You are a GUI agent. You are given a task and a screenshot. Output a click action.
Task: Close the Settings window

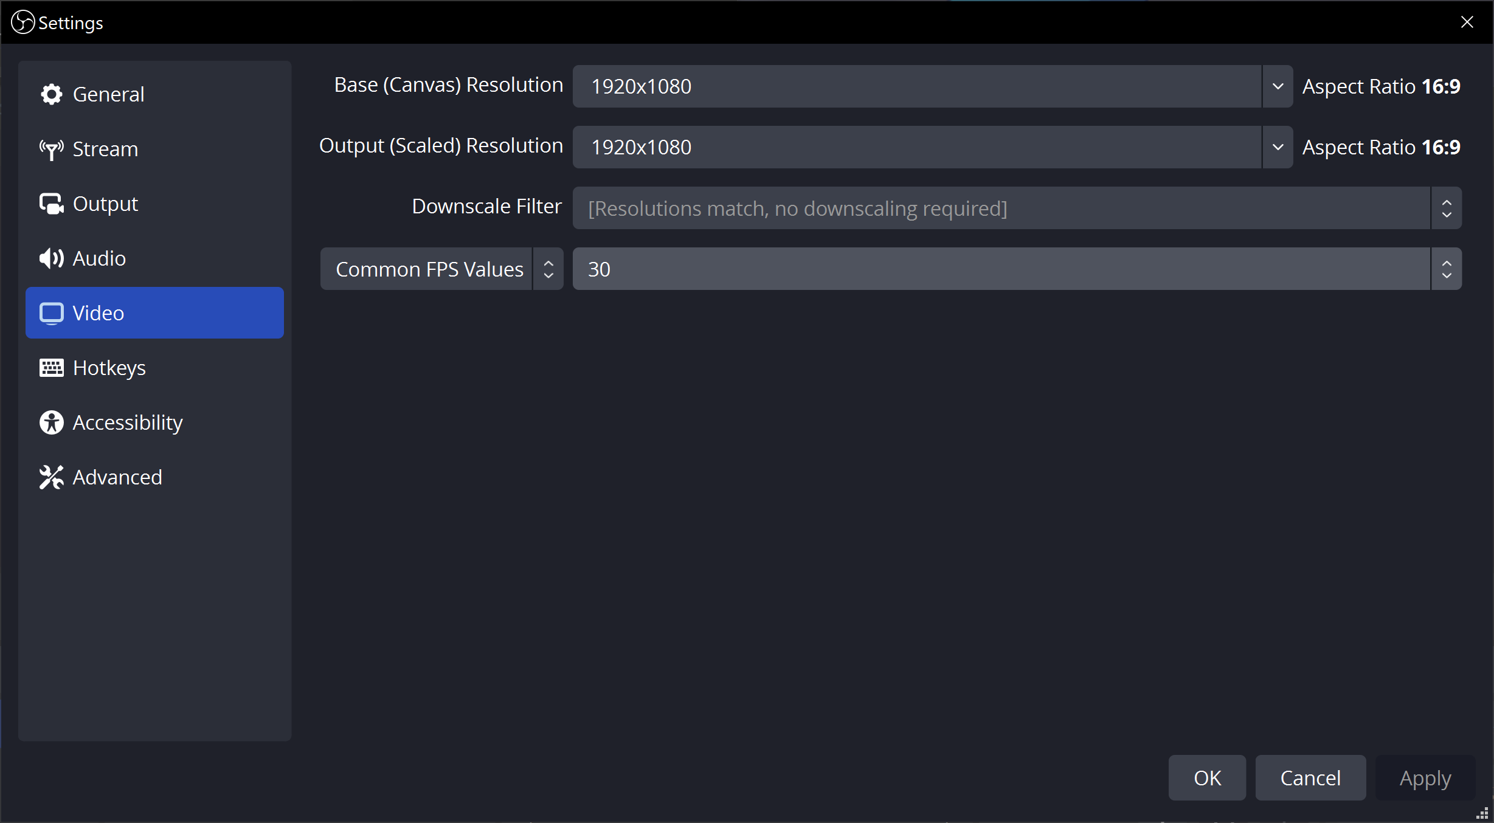tap(1467, 22)
